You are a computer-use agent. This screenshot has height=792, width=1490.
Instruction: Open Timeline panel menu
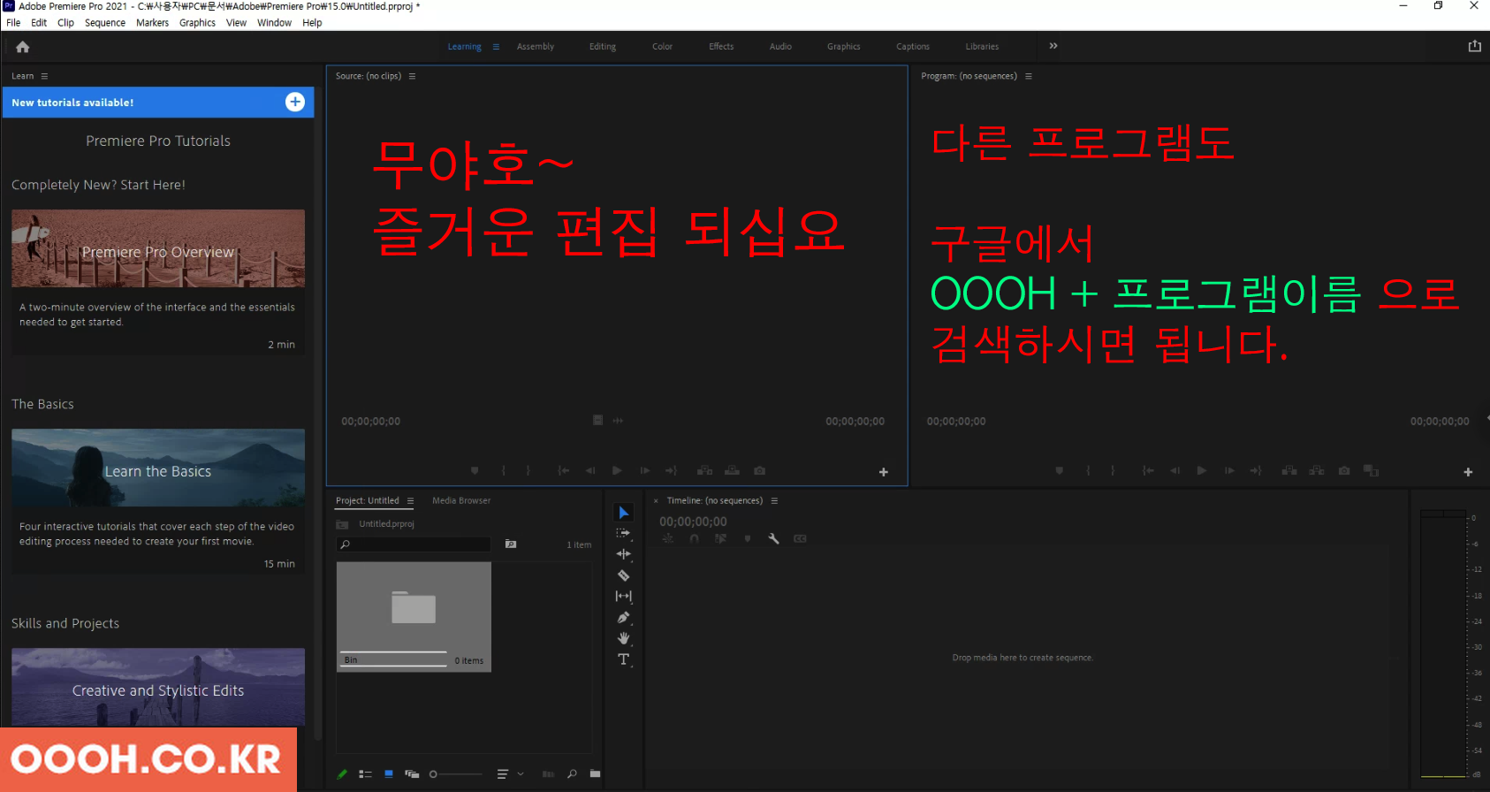click(774, 500)
